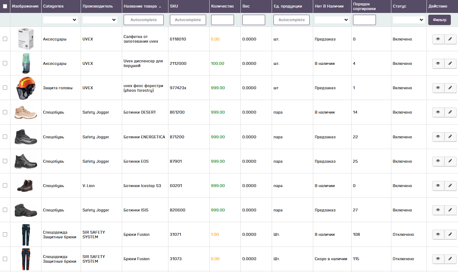Open the Categories filter dropdown
The image size is (458, 272).
60,20
